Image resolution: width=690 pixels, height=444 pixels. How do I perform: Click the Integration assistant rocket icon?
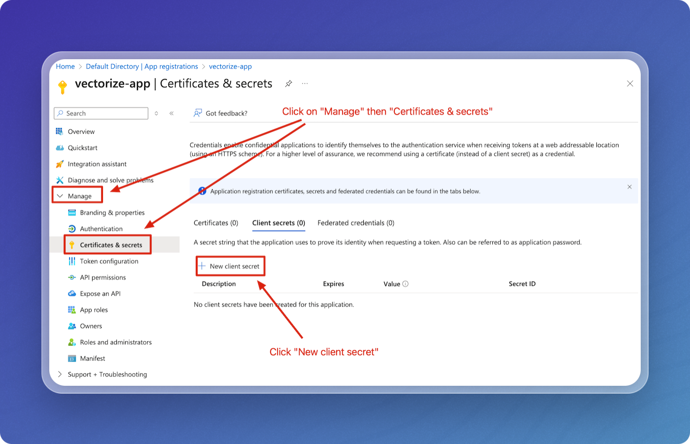tap(60, 164)
